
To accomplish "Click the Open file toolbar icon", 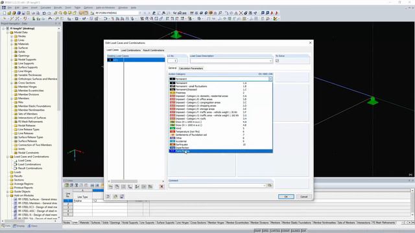I will click(9, 13).
